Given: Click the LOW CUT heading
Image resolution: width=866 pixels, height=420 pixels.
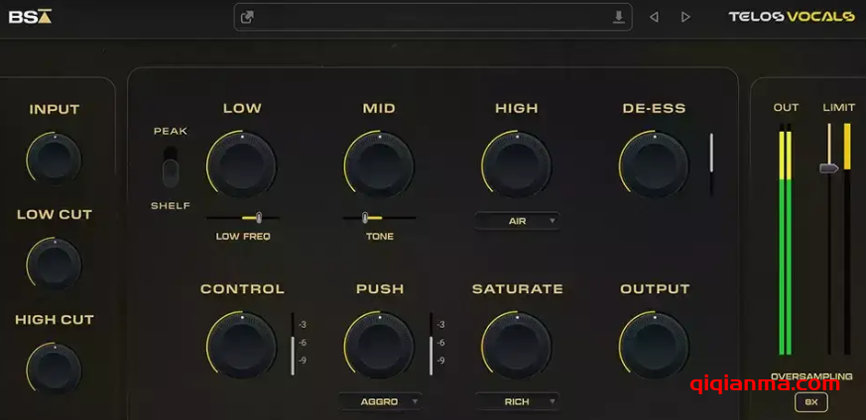Looking at the screenshot, I should coord(55,214).
